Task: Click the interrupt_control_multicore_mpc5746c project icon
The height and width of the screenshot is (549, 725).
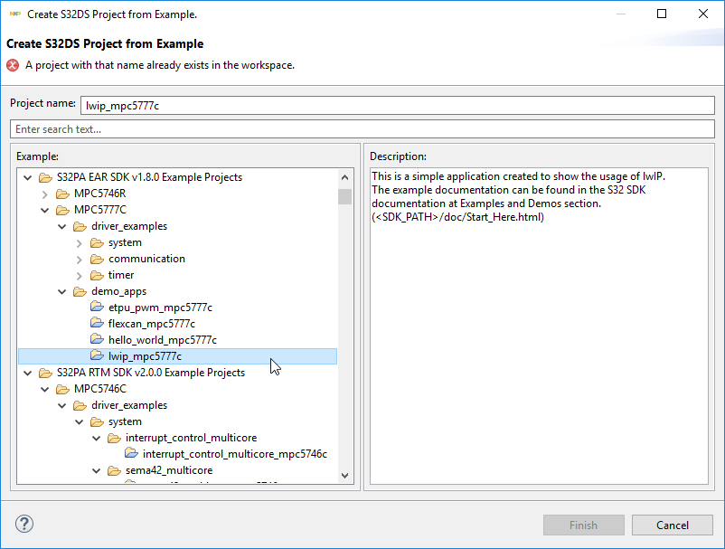Action: [x=132, y=454]
